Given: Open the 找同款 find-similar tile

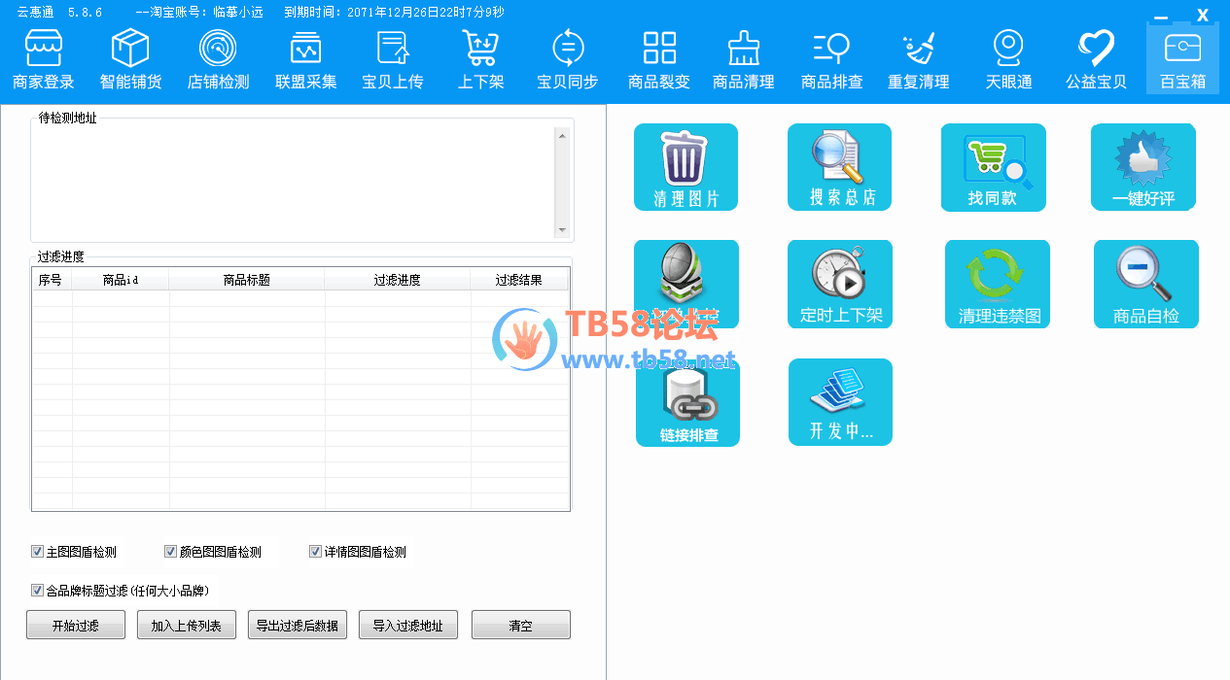Looking at the screenshot, I should pyautogui.click(x=994, y=167).
